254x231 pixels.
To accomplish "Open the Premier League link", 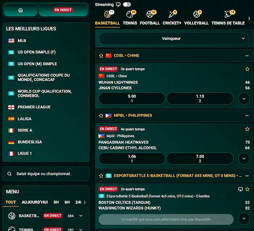I will [x=34, y=107].
